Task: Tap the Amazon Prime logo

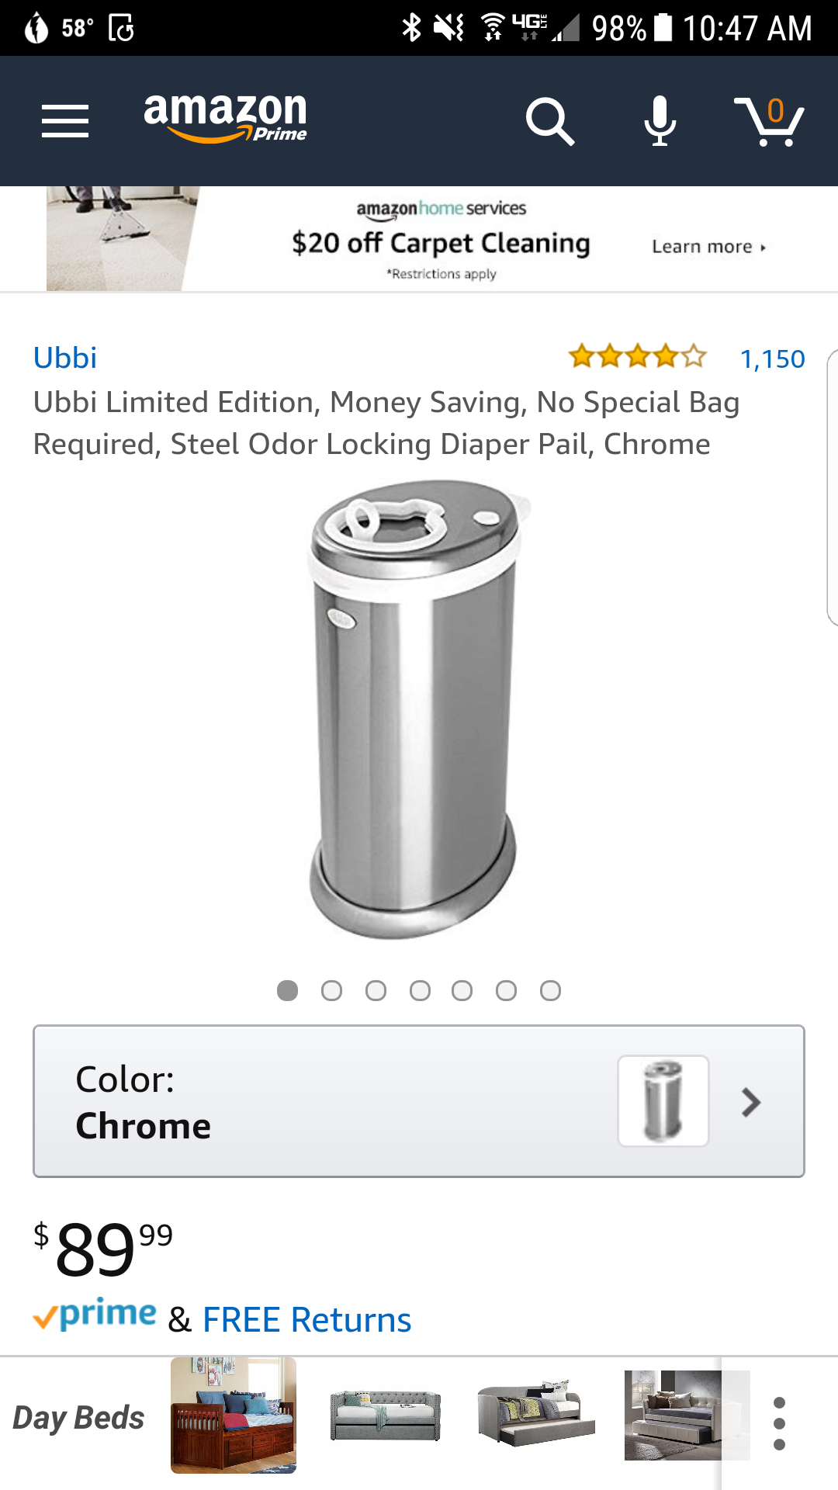Action: point(226,118)
